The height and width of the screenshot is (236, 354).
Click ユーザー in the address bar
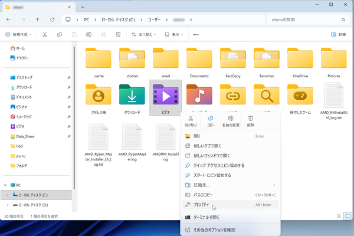[x=154, y=20]
